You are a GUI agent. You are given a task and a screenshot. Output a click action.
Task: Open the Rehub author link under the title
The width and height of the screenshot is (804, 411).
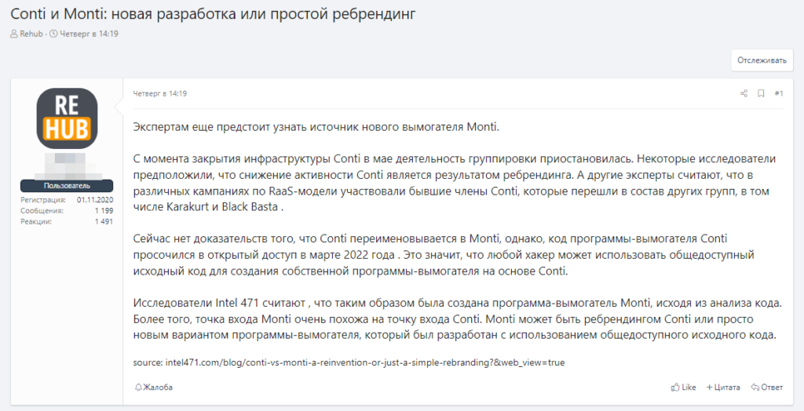31,34
